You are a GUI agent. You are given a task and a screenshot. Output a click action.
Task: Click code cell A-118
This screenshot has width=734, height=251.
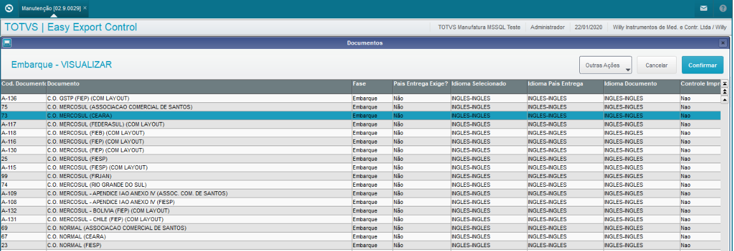point(23,133)
